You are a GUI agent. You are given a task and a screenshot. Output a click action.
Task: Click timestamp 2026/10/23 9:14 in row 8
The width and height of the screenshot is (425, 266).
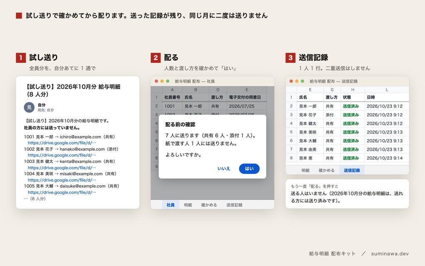click(x=387, y=158)
